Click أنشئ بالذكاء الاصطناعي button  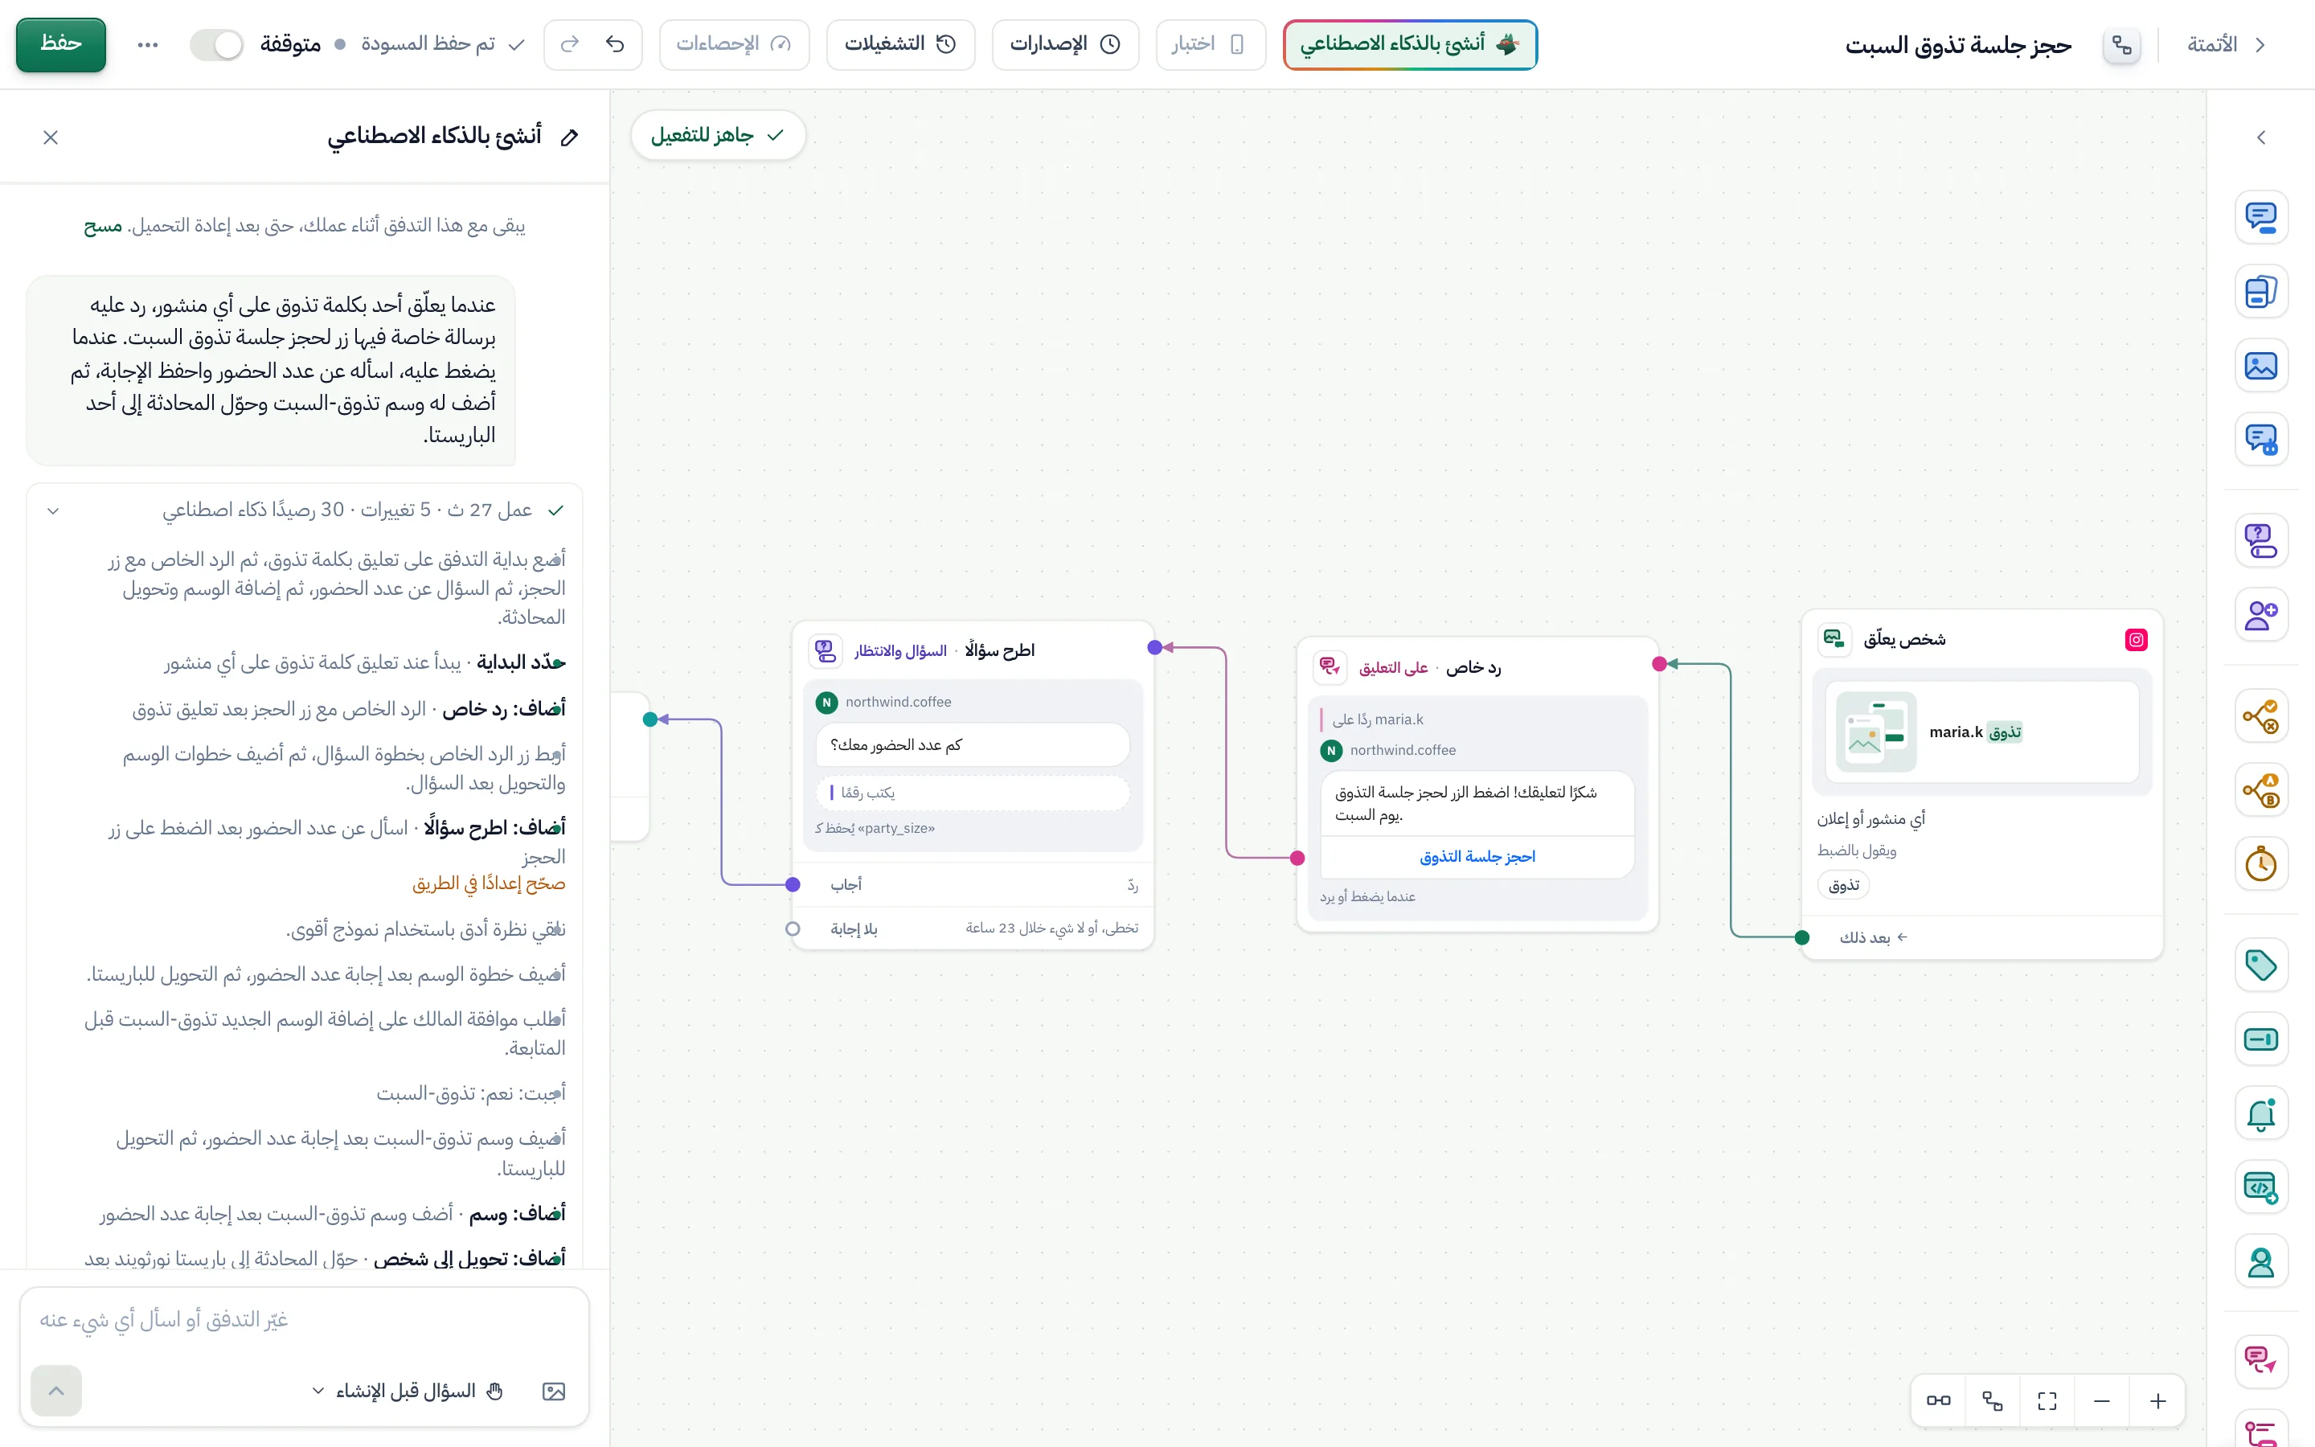(1409, 44)
